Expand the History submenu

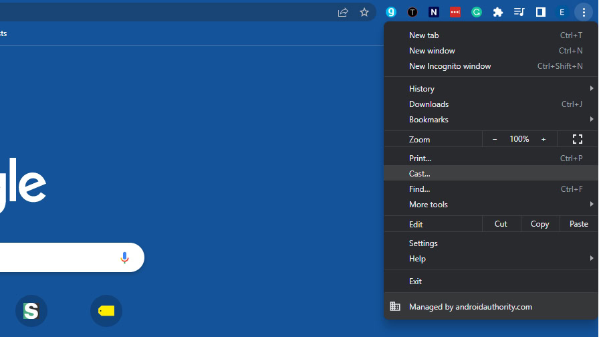click(x=491, y=89)
